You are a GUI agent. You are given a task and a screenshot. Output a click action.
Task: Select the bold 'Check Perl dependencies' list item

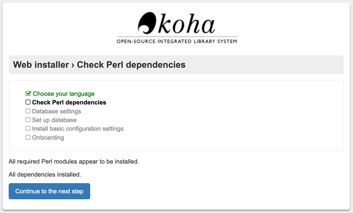(69, 102)
